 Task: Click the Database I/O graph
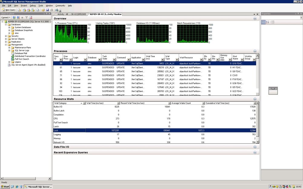coord(152,34)
